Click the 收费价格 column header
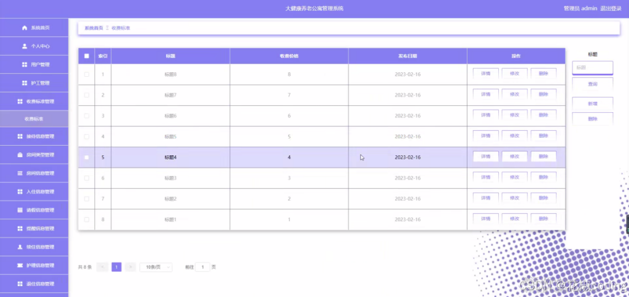The image size is (629, 297). pyautogui.click(x=289, y=56)
